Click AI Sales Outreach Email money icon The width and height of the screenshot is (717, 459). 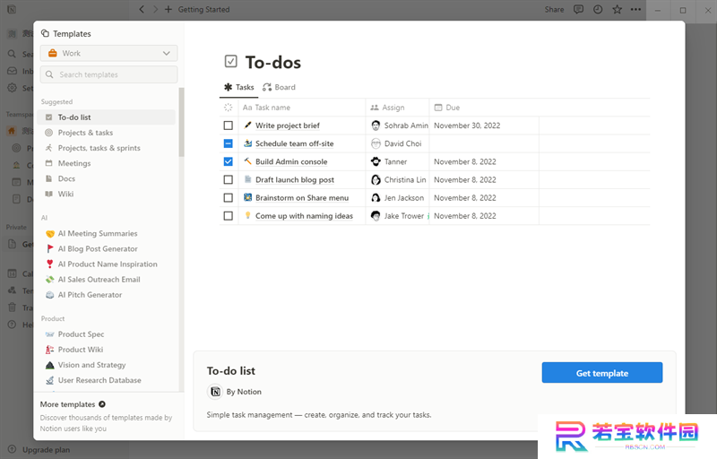50,280
